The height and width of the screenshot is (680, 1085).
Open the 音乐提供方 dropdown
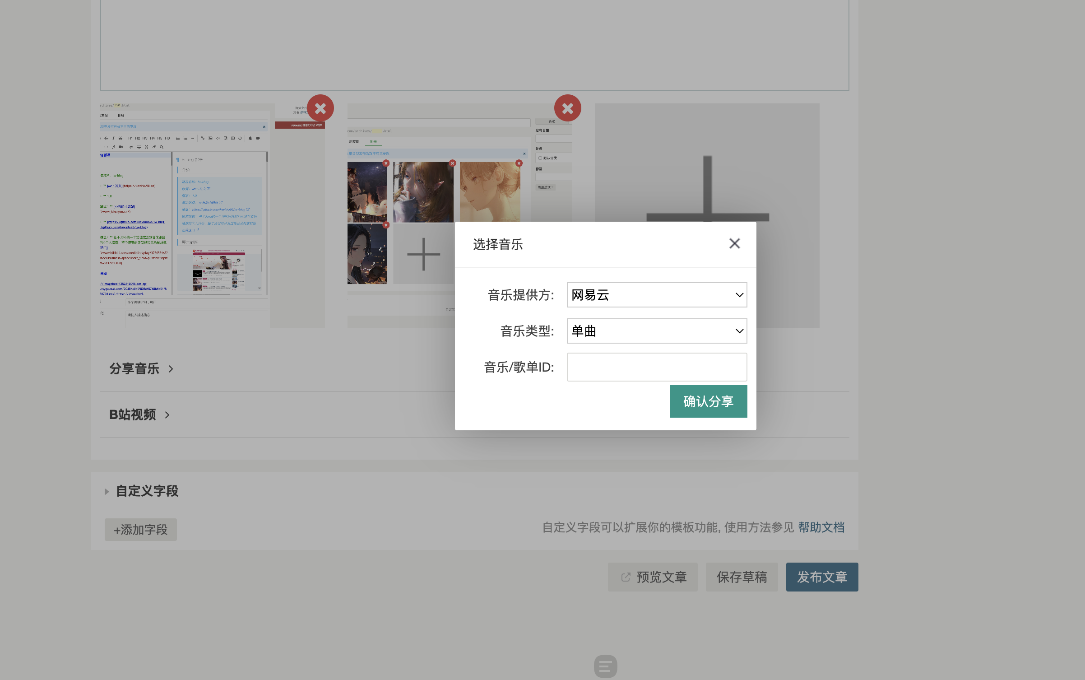(x=657, y=295)
